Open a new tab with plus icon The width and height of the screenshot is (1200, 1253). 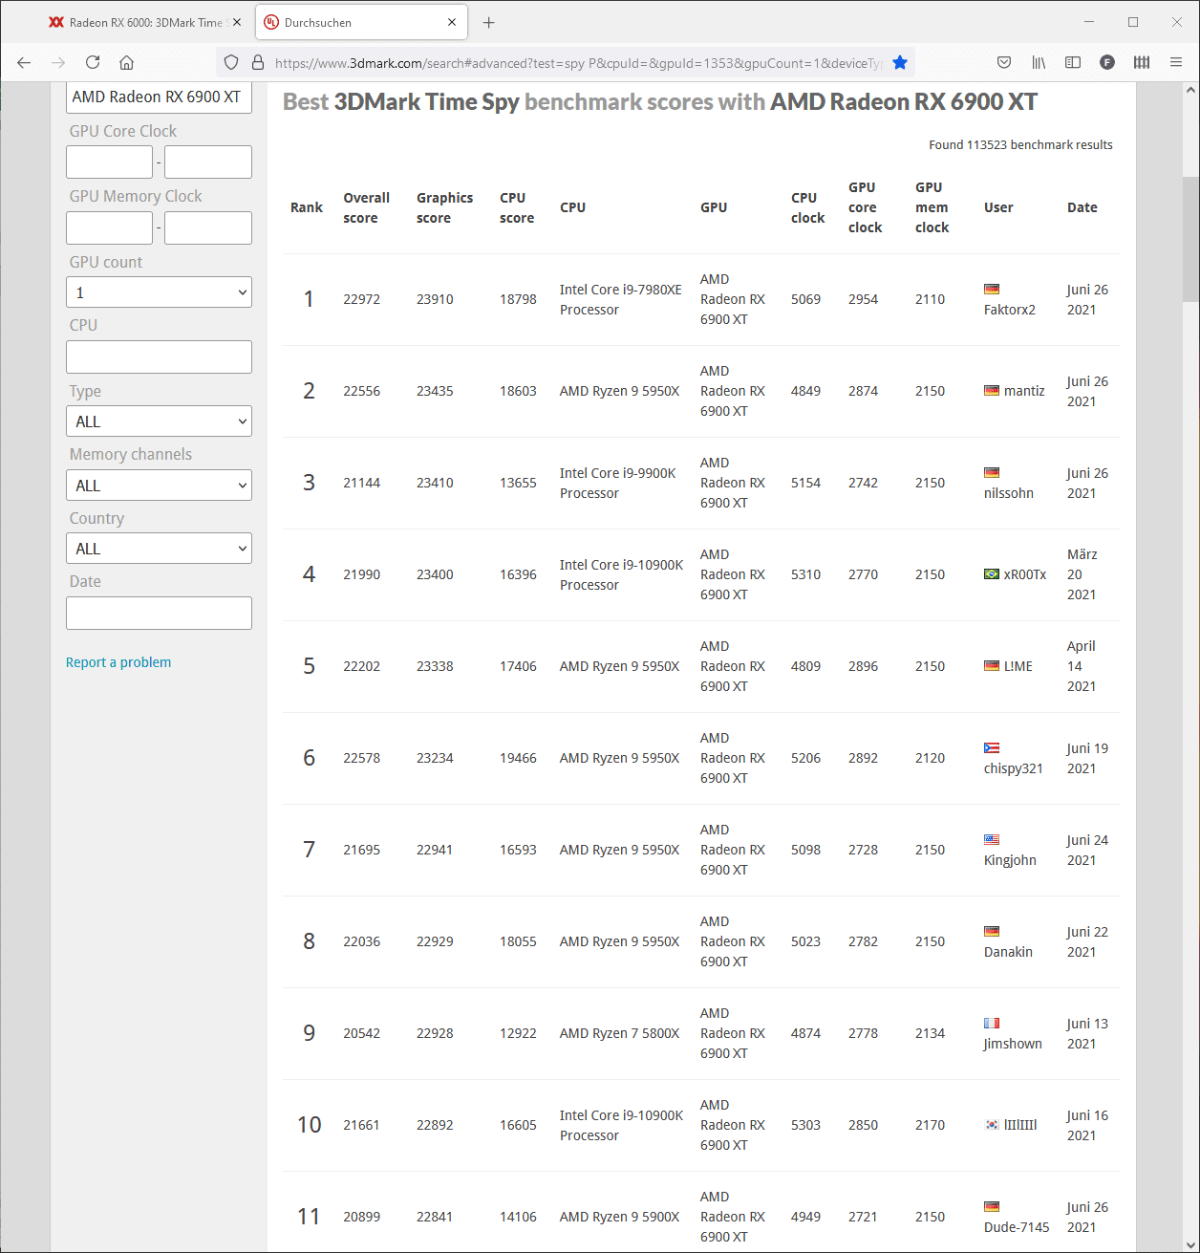tap(488, 22)
